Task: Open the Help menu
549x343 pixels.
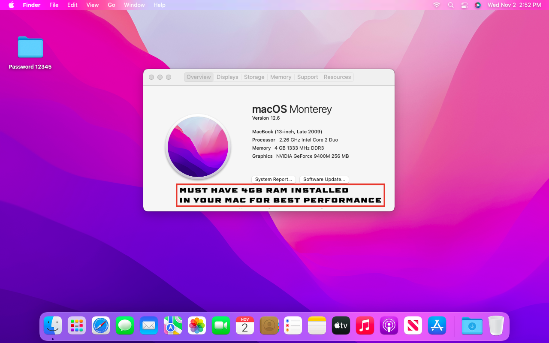Action: pos(160,5)
